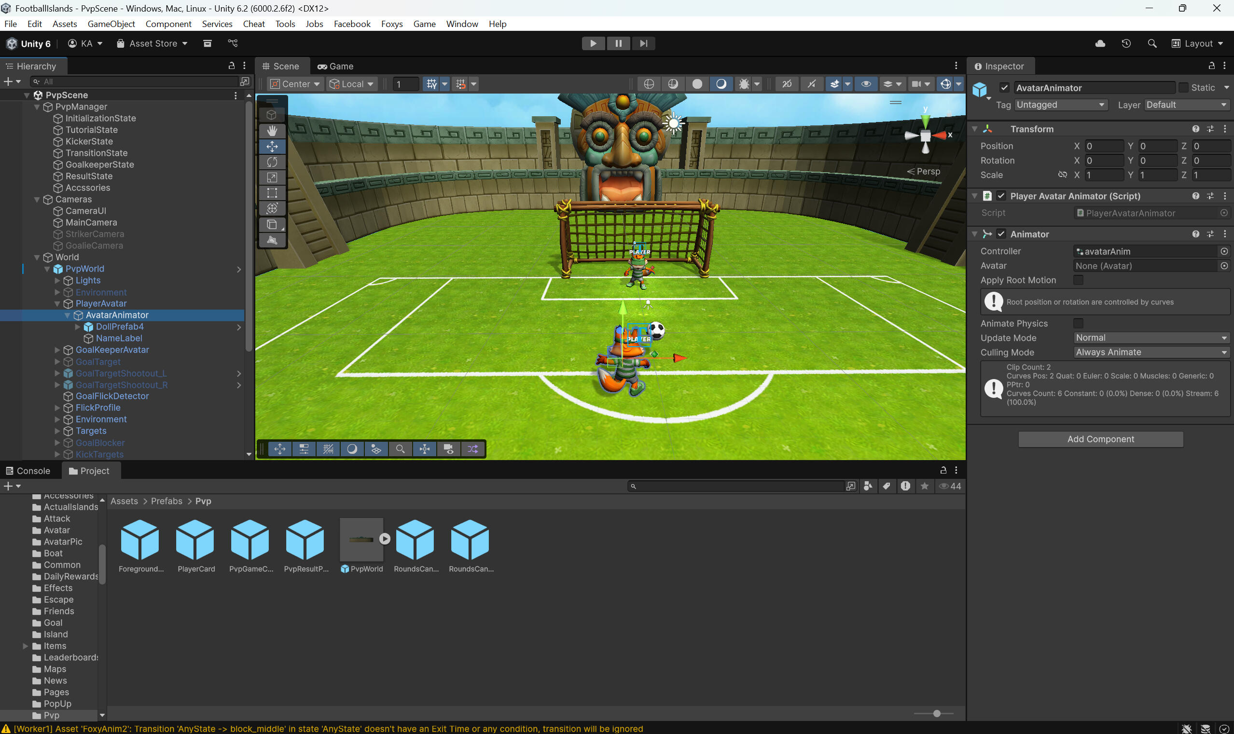Click the project icon size slider
This screenshot has height=734, width=1234.
[x=936, y=713]
